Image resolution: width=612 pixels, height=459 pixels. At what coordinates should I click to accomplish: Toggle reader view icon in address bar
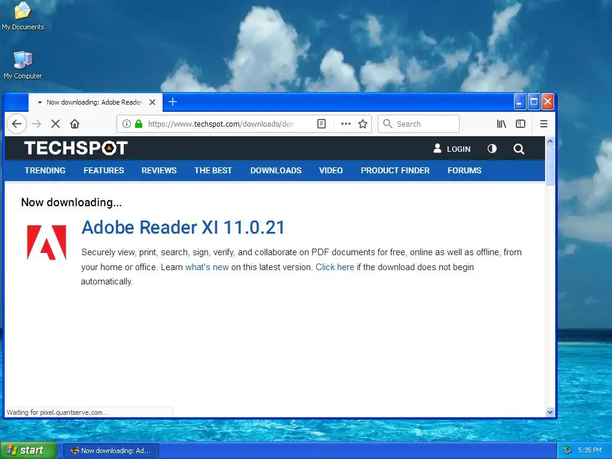coord(321,124)
